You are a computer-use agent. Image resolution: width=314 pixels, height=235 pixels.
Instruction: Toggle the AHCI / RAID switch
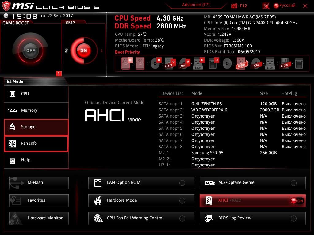pos(253,200)
